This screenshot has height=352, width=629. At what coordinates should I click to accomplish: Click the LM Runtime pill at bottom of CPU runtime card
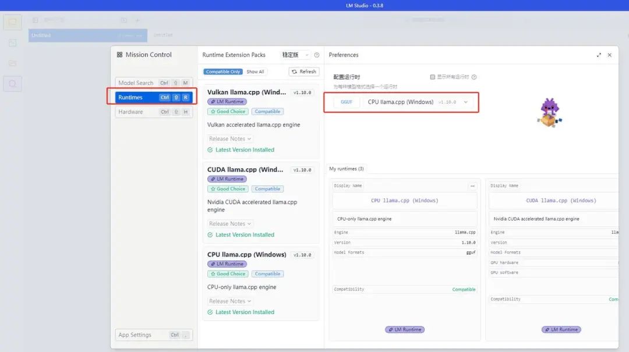coord(405,329)
